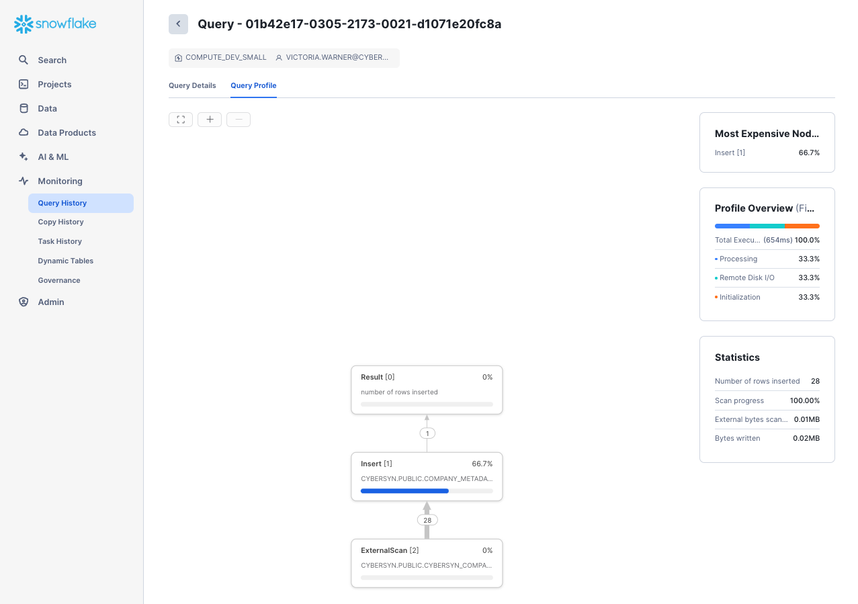Select the Query Profile tab
The image size is (858, 604).
point(253,85)
